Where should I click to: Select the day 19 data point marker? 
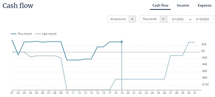122,42
